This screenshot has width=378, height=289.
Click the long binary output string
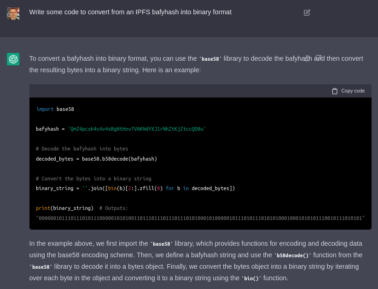point(200,218)
